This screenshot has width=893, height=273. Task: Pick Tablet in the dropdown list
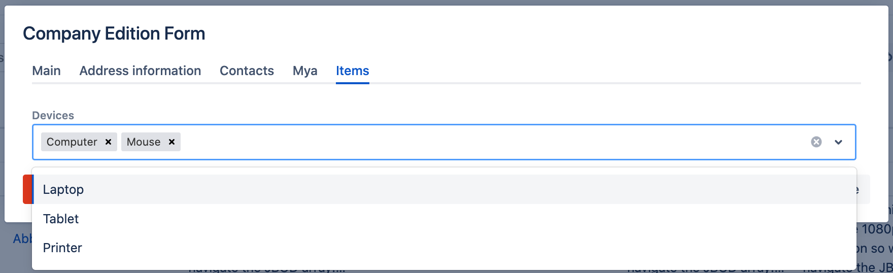point(61,219)
